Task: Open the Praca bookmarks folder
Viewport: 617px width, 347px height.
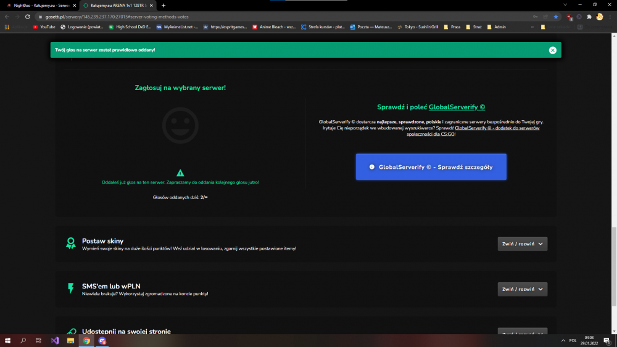Action: pos(452,27)
